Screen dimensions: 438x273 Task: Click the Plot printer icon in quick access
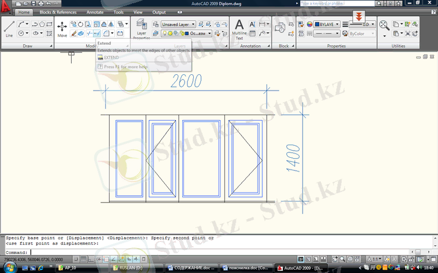[40, 4]
